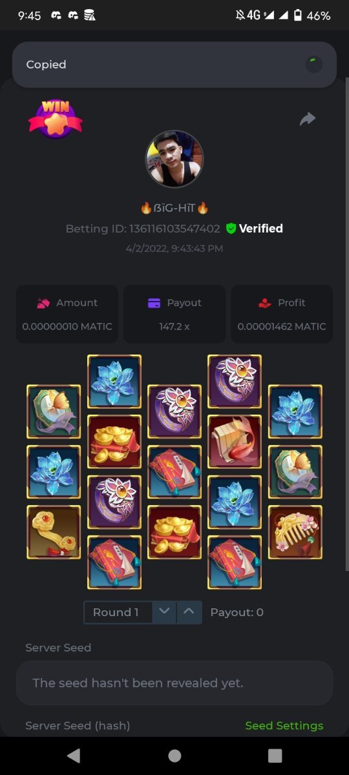
Task: Tap the Payout card icon
Action: point(154,303)
